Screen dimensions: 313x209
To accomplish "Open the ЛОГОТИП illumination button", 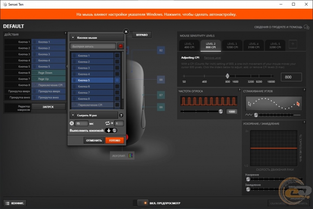I will tap(122, 155).
